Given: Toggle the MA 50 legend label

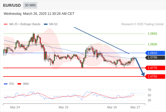Looking at the screenshot, I should point(53,24).
